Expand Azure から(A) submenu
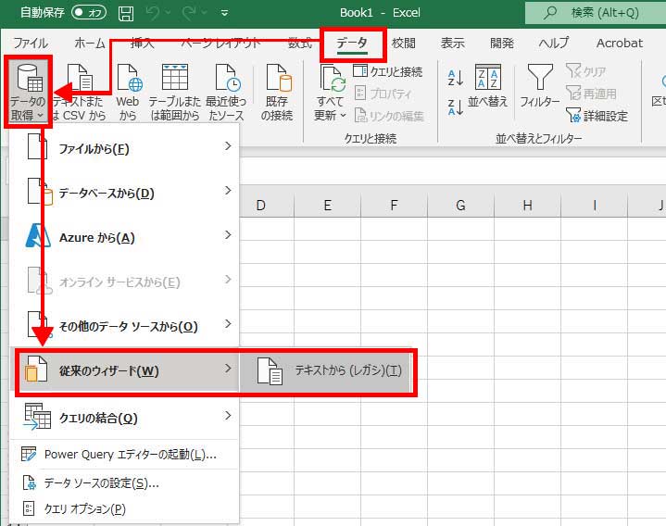Image resolution: width=666 pixels, height=526 pixels. pyautogui.click(x=124, y=237)
